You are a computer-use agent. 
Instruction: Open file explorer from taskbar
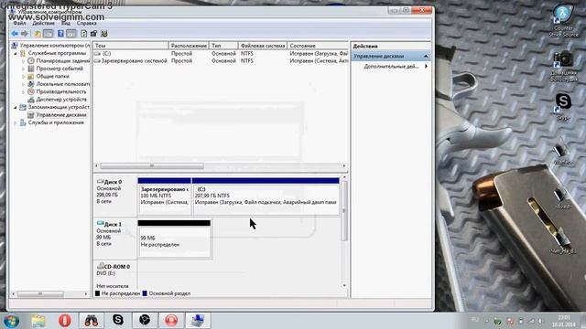click(x=38, y=321)
